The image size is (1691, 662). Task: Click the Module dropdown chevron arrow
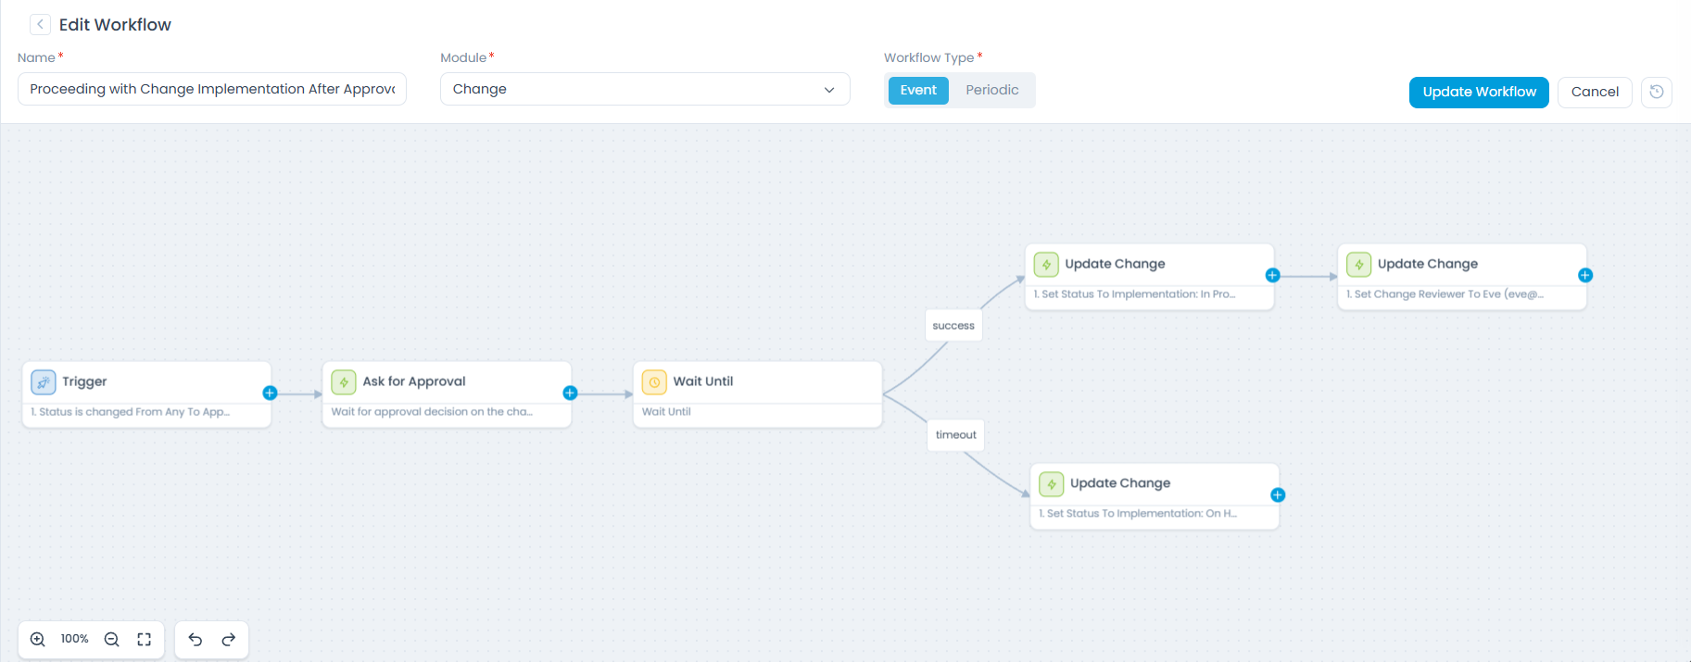point(829,90)
